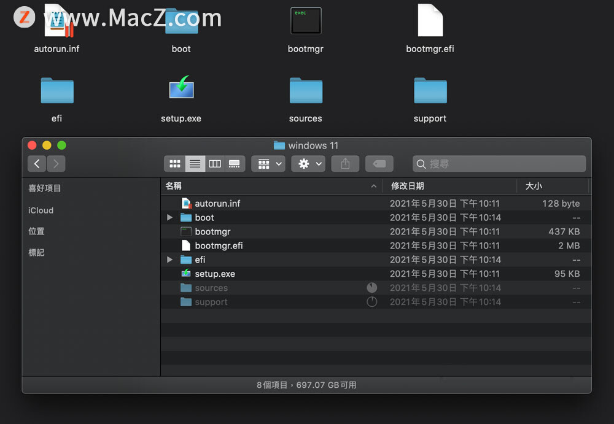
Task: Click the support row progress indicator
Action: pyautogui.click(x=372, y=302)
